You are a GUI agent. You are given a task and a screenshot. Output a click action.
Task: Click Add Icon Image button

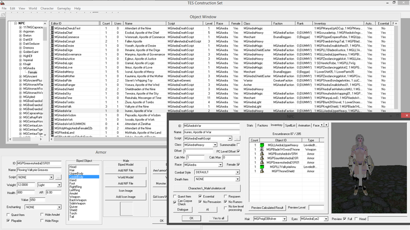(126, 197)
